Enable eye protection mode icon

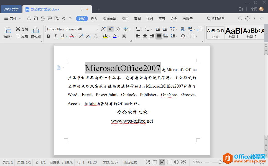(x=183, y=162)
